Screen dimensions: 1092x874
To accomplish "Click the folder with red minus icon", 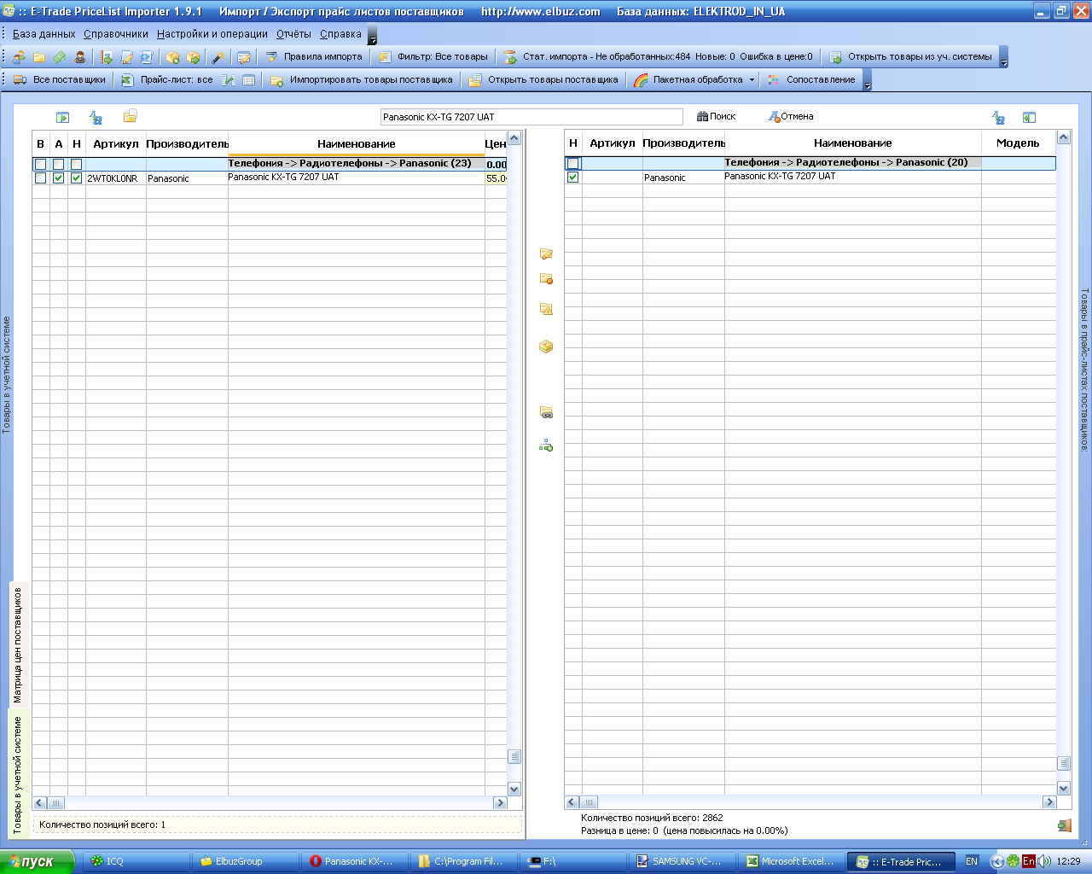I will point(546,279).
